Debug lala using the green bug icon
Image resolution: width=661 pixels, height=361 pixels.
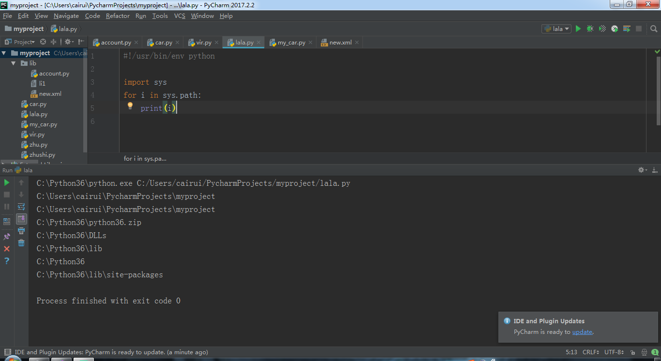point(590,29)
